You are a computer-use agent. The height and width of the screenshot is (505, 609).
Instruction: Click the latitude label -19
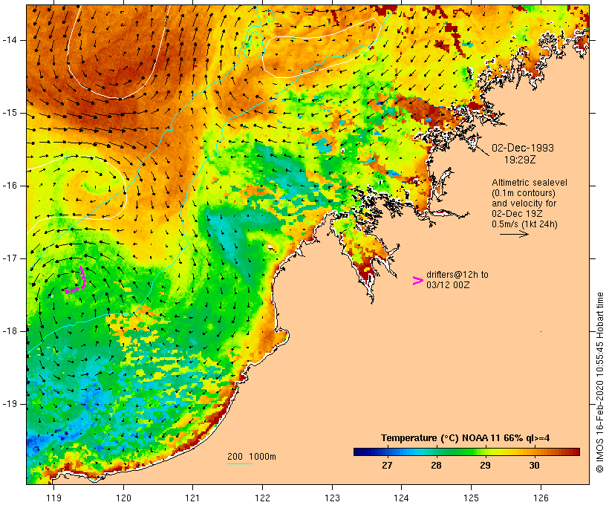(x=10, y=404)
